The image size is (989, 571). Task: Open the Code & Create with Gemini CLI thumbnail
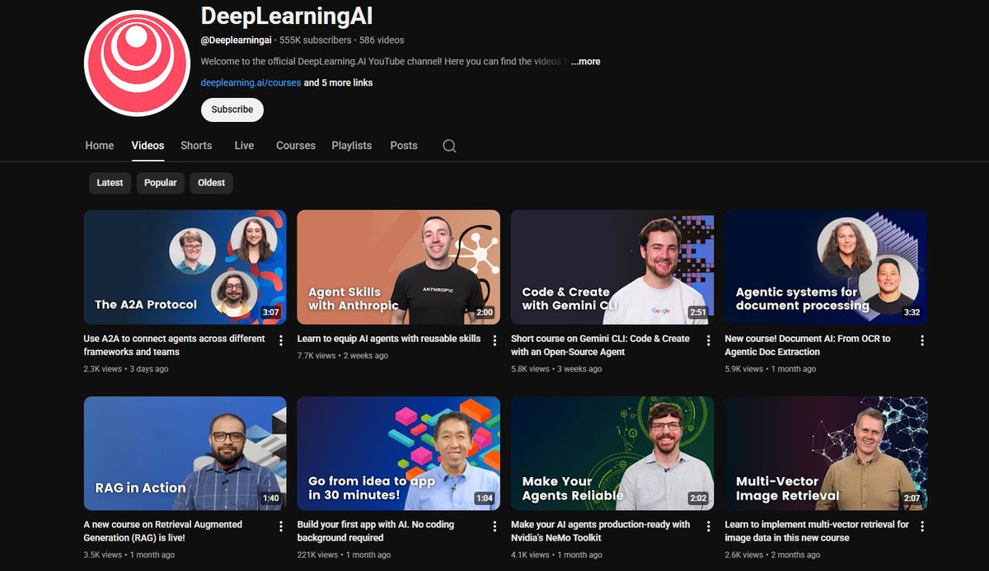612,267
